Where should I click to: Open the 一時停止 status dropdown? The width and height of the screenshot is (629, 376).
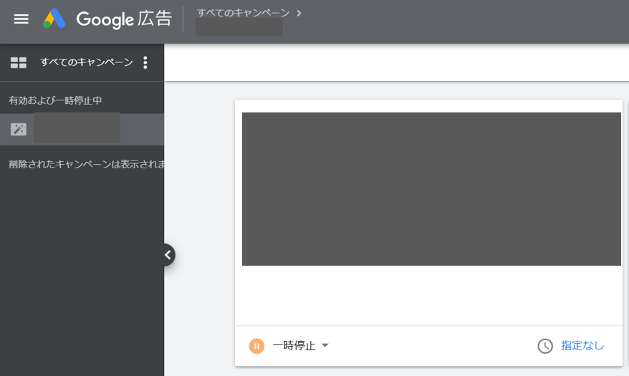300,345
